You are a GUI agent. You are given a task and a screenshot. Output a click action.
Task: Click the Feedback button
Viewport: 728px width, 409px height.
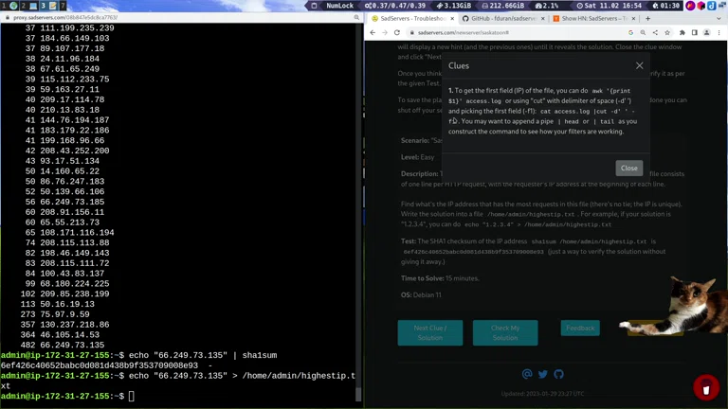[580, 328]
